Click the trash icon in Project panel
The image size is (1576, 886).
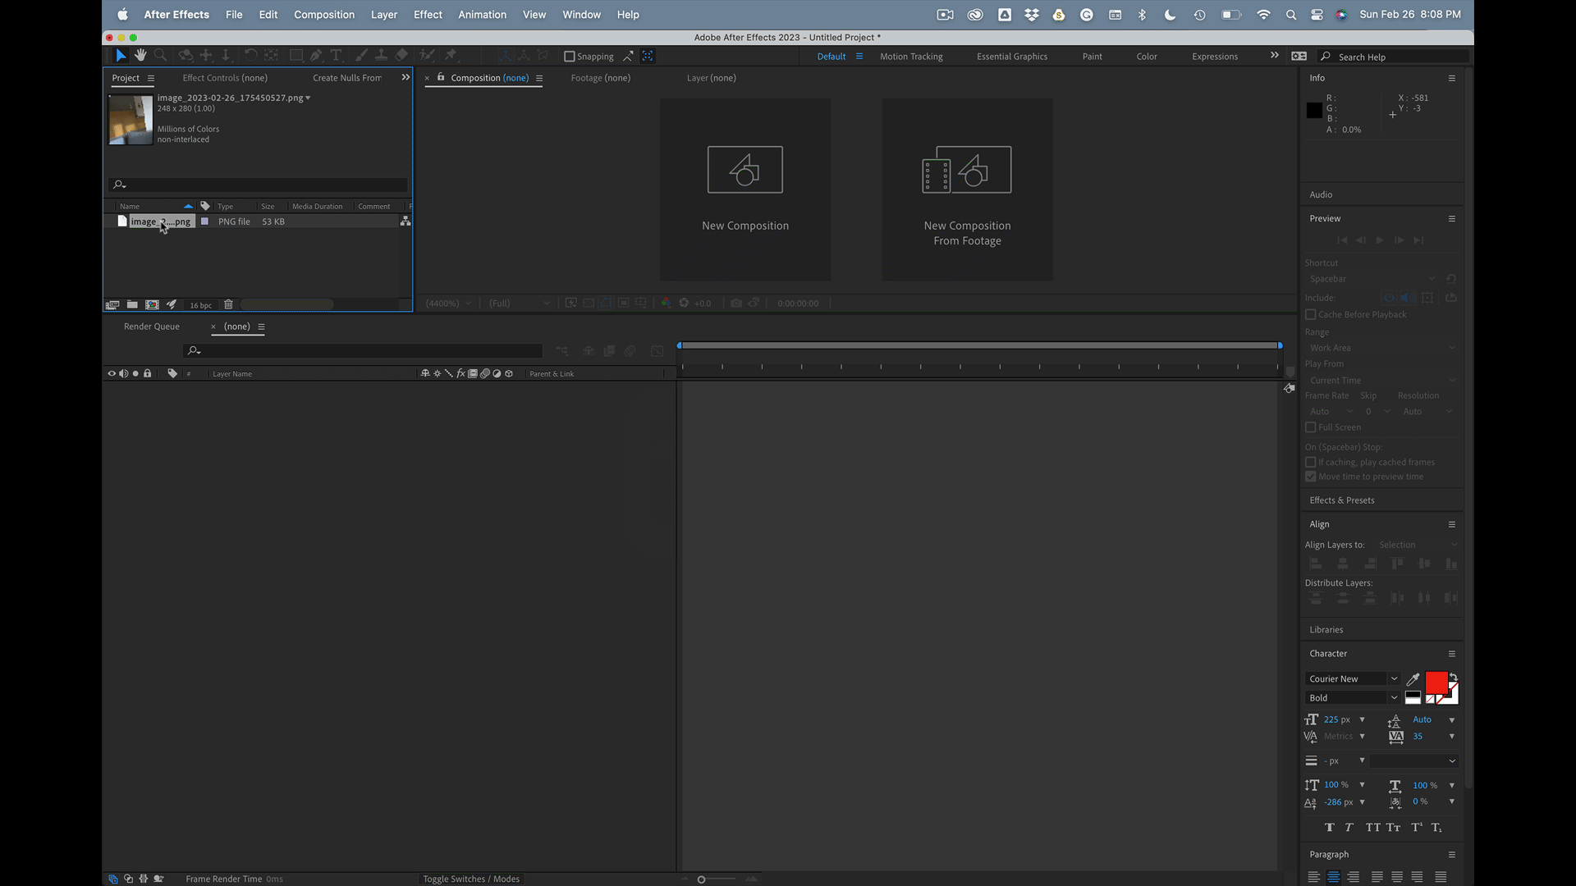(x=228, y=304)
